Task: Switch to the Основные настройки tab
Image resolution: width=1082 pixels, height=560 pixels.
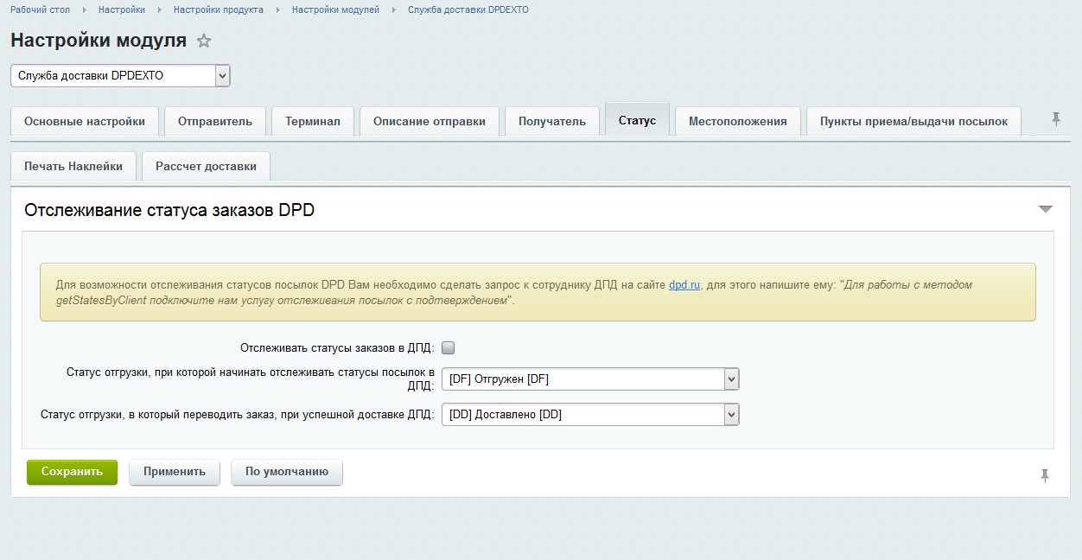Action: point(85,121)
